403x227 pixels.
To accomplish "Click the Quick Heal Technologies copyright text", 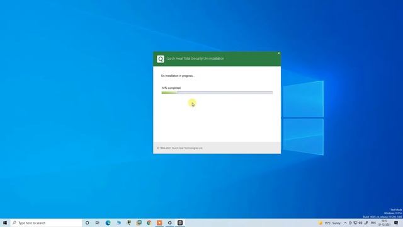I will point(179,148).
